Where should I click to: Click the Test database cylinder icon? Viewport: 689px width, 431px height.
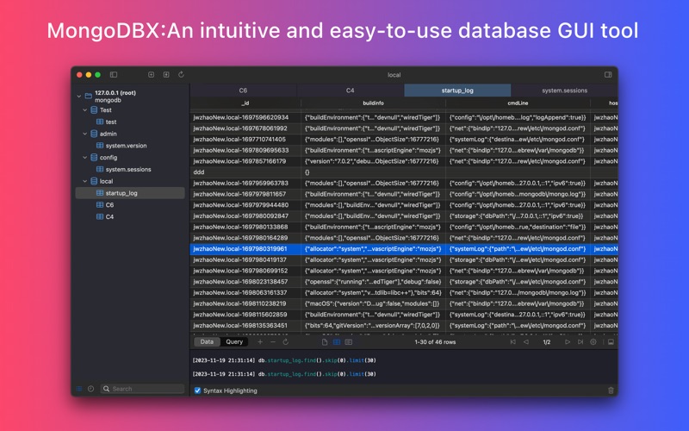point(94,110)
